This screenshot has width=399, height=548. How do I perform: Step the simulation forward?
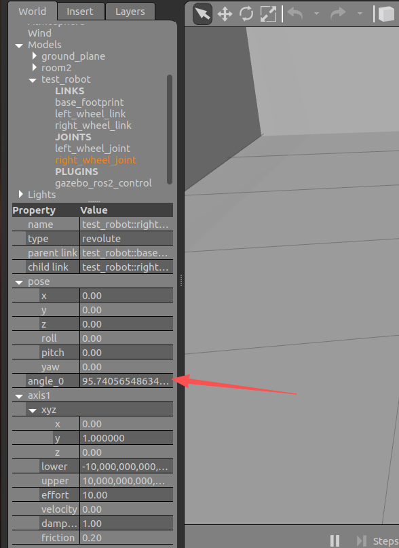pyautogui.click(x=361, y=541)
